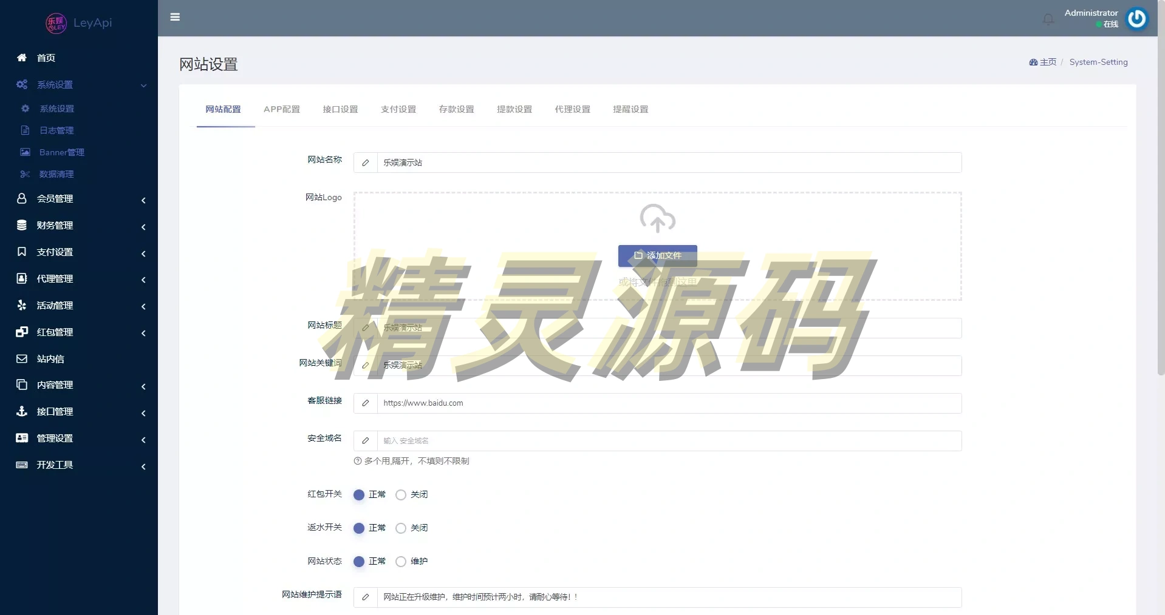Set 红包开关 to 关闭
The image size is (1165, 615).
tap(401, 495)
